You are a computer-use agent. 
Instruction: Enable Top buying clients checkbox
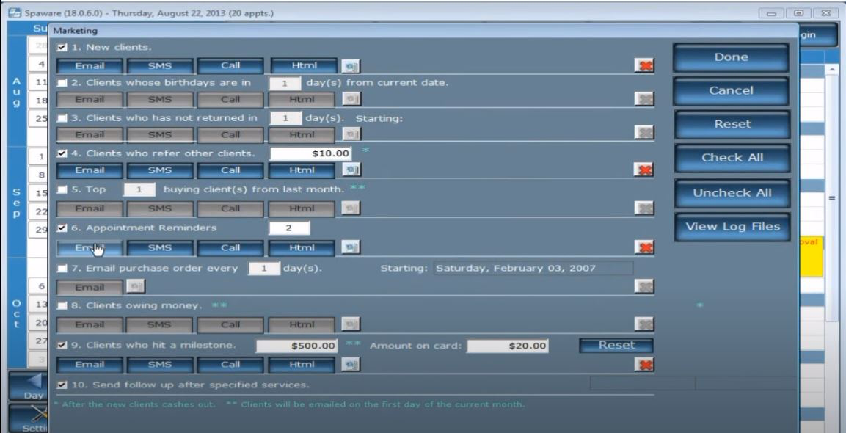click(62, 190)
